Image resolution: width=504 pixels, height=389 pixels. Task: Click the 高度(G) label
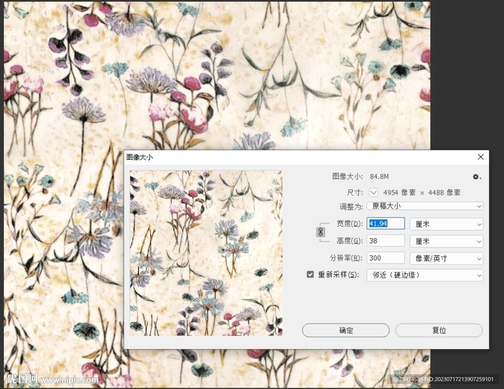coord(350,241)
